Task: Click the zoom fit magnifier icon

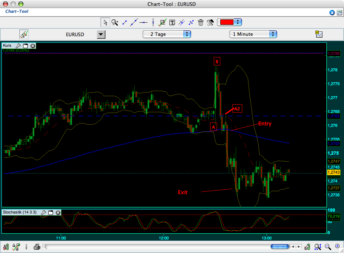Action: (318, 247)
